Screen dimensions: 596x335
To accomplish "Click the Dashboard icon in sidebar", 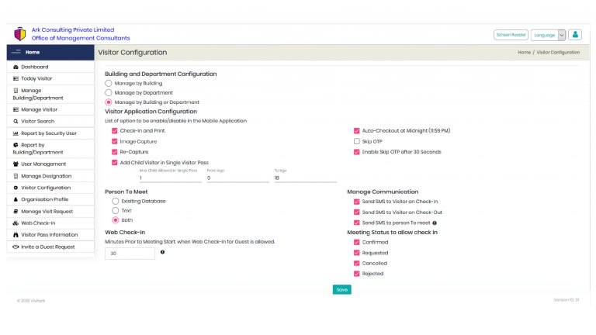I will click(16, 67).
